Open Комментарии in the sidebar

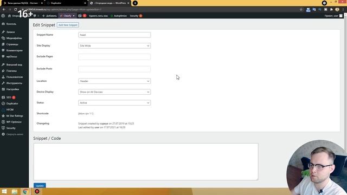[x=15, y=50]
